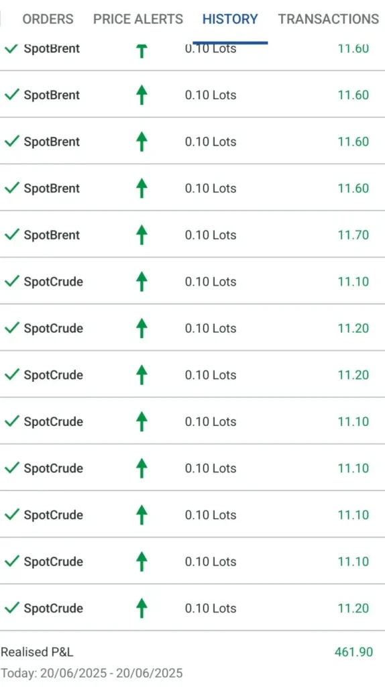Open the SpotBrent trade with profit 11.70

(x=192, y=234)
